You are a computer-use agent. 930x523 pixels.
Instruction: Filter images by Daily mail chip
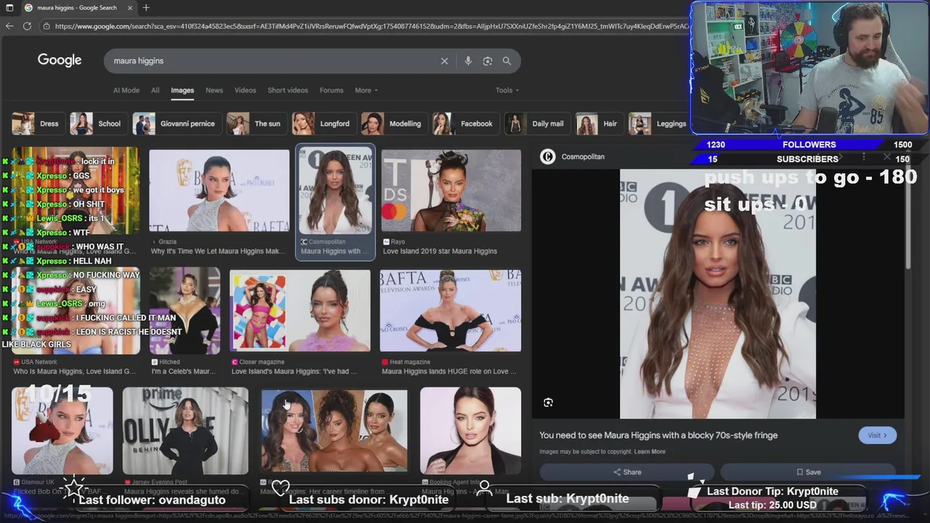[536, 123]
